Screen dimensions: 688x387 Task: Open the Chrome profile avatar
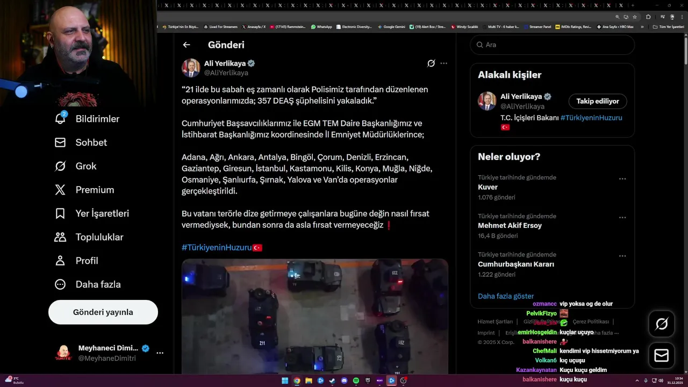point(672,17)
